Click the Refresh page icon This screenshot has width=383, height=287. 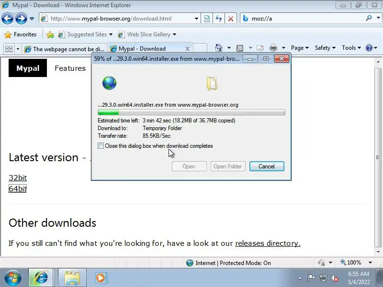pos(219,19)
